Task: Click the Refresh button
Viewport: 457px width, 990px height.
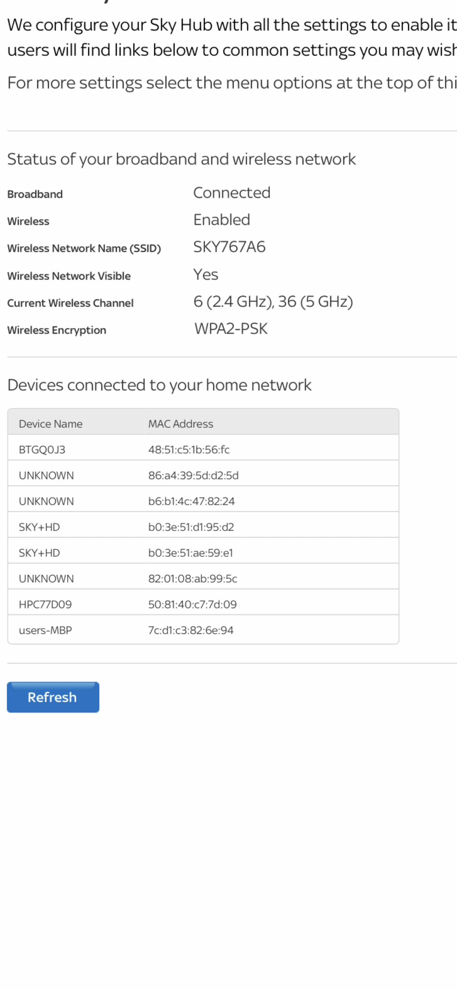Action: coord(53,697)
